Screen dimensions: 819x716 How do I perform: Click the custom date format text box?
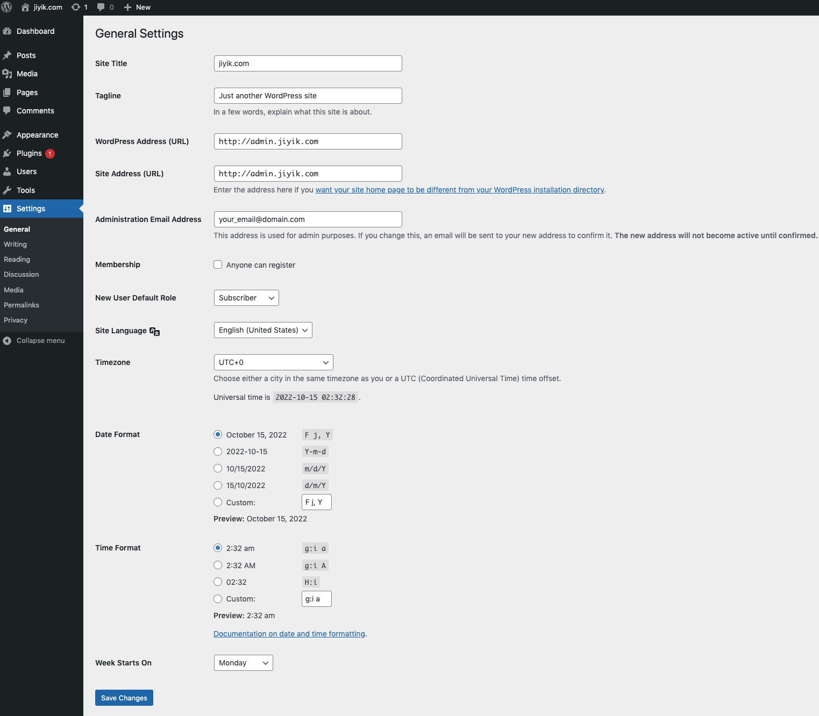[317, 502]
